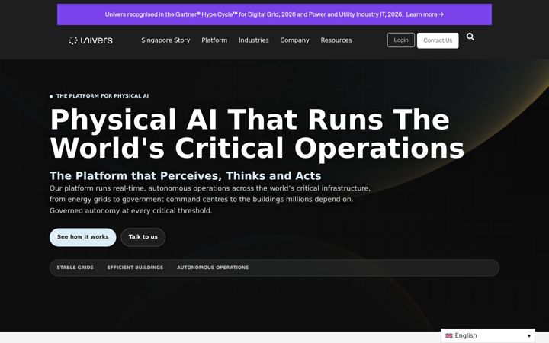Open the Industries navigation menu

(253, 40)
